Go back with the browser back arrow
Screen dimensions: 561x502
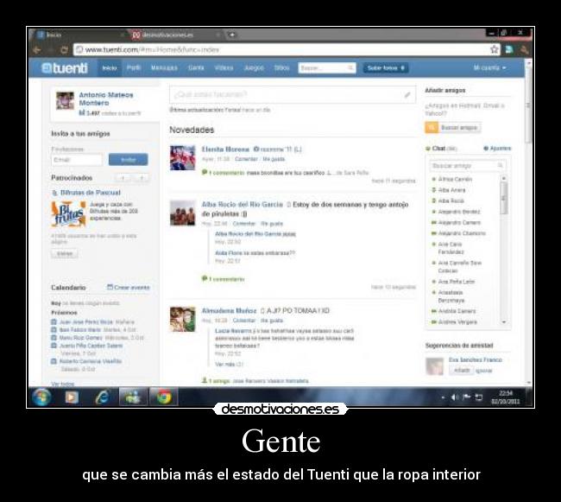[x=37, y=50]
